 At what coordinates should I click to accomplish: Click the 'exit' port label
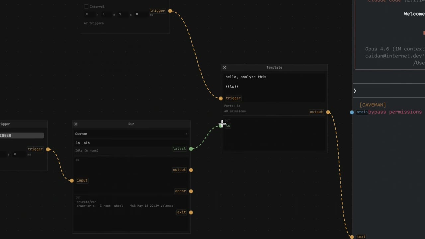181,212
